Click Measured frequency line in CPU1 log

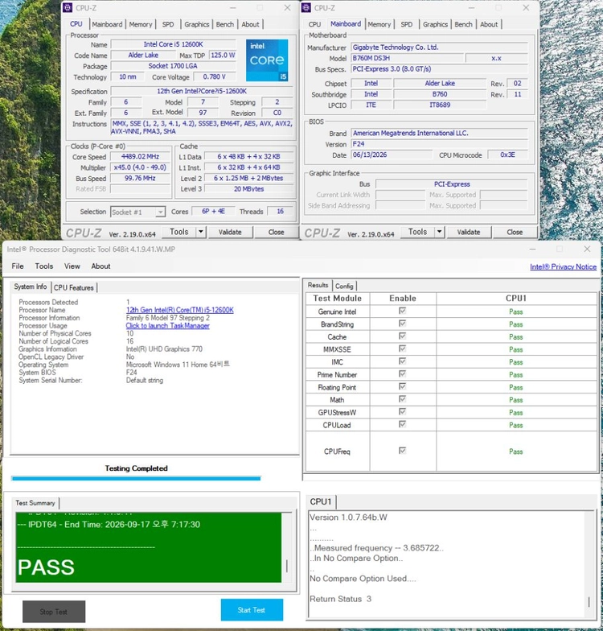tap(376, 548)
